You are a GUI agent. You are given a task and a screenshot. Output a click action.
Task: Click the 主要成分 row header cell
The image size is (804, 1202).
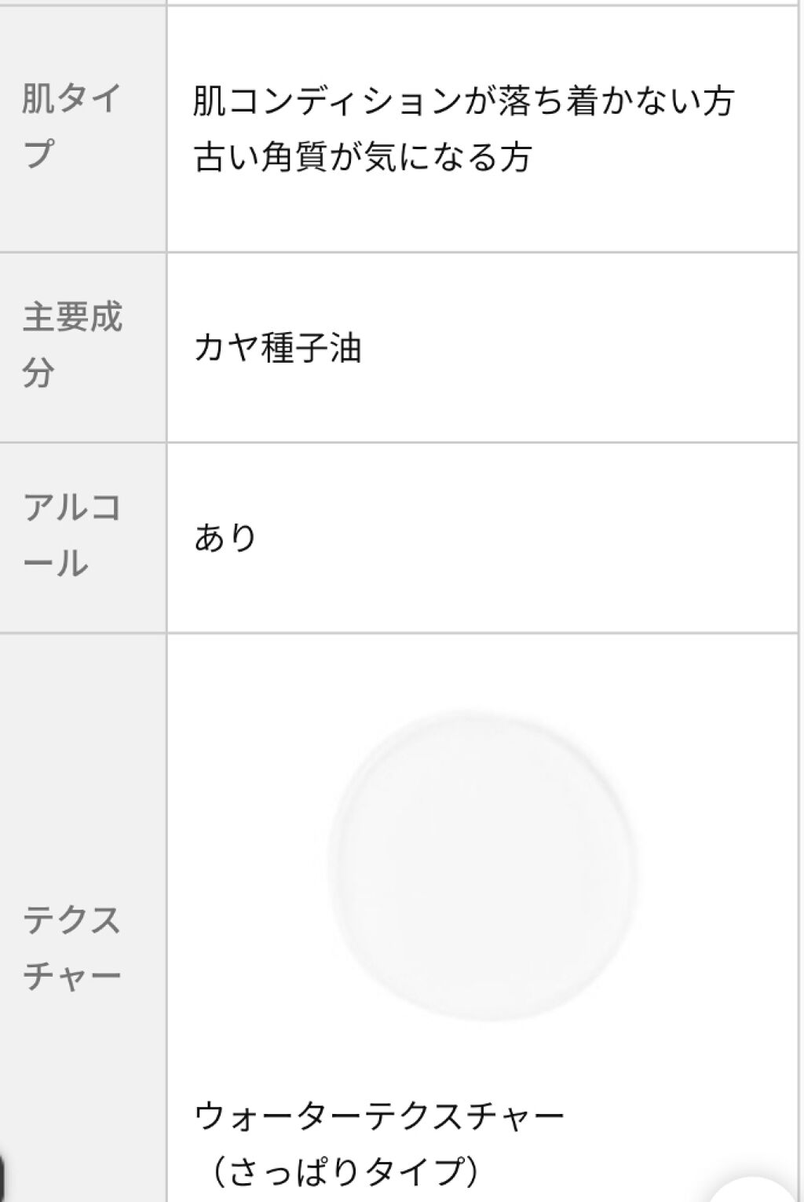pyautogui.click(x=82, y=346)
